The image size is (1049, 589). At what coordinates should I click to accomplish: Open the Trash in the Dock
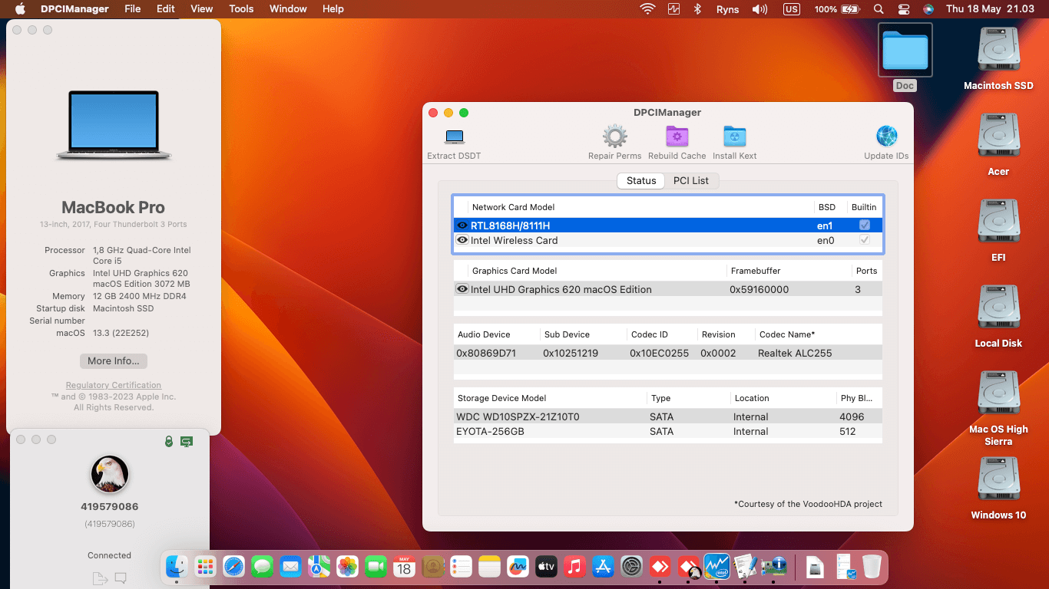click(x=872, y=567)
